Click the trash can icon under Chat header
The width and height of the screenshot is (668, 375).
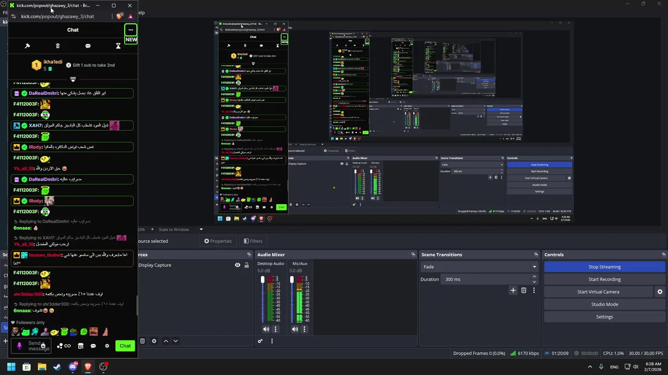58,46
